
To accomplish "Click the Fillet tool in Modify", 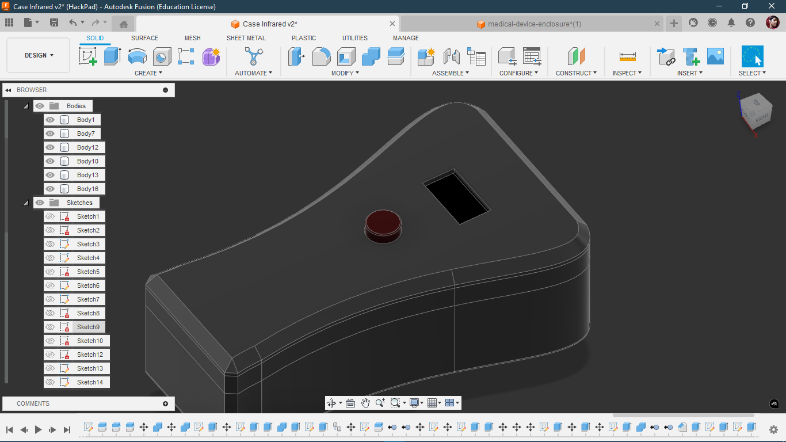I will coord(321,56).
